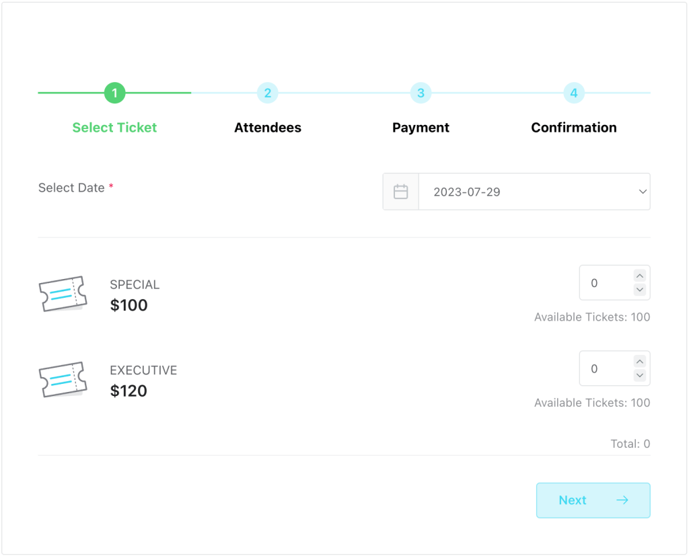Image resolution: width=689 pixels, height=558 pixels.
Task: Click the step 2 circle indicator
Action: 268,93
